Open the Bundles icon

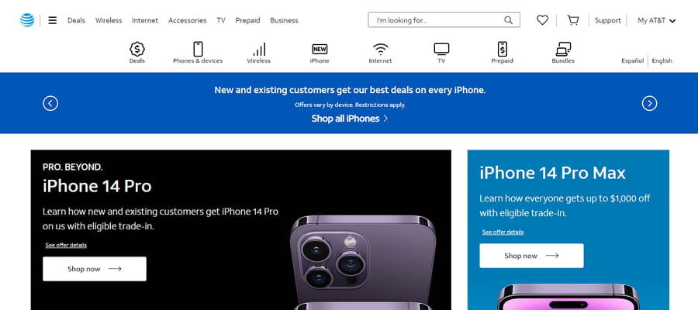563,49
